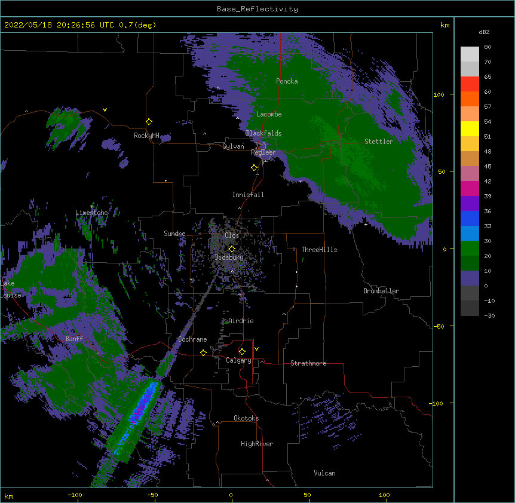Select the Sundre label
This screenshot has width=515, height=503.
coord(174,234)
